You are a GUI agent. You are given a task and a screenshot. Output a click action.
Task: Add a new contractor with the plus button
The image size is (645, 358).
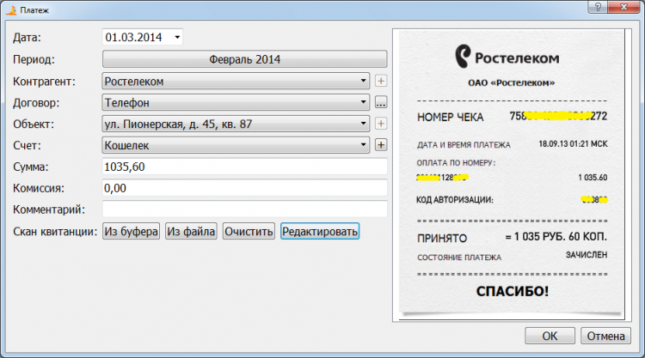tap(381, 81)
